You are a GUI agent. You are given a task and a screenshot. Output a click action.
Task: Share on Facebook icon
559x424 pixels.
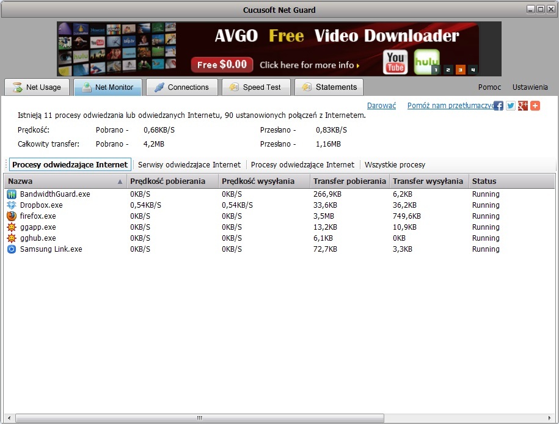[x=499, y=106]
